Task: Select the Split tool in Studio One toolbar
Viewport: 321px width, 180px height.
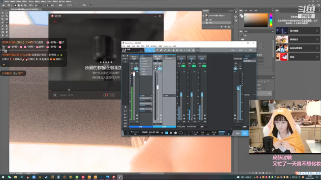Action: click(157, 50)
